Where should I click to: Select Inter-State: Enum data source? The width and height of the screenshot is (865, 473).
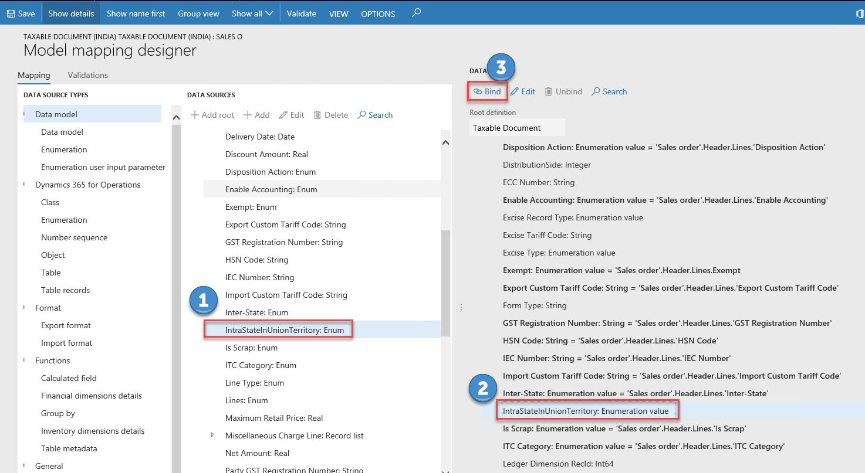256,312
